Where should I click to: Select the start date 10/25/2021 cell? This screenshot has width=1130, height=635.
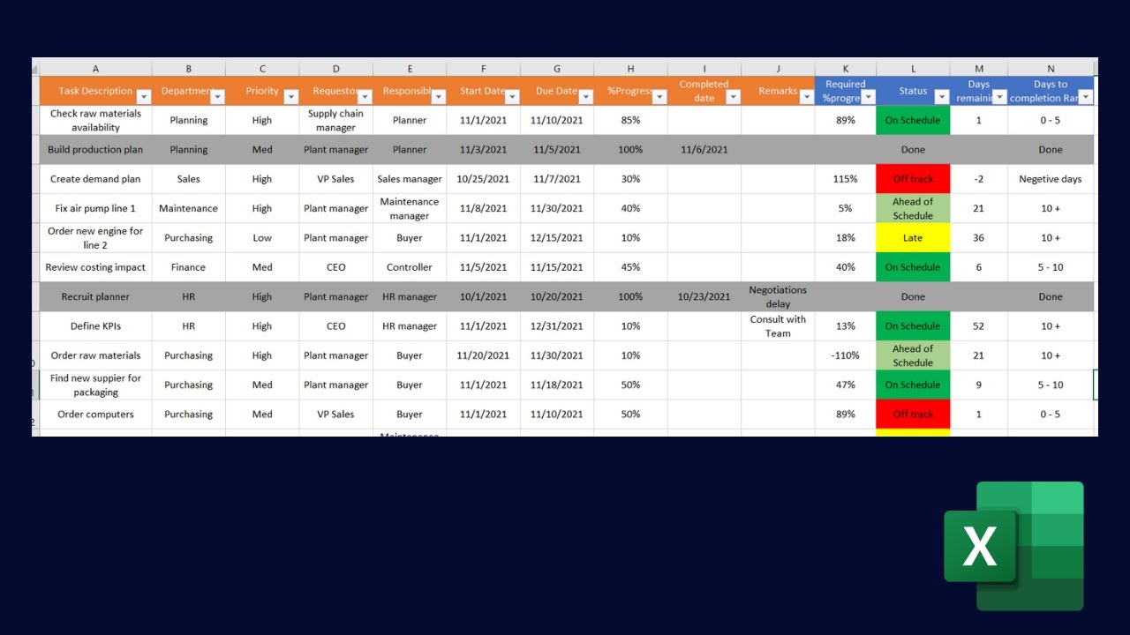point(483,179)
